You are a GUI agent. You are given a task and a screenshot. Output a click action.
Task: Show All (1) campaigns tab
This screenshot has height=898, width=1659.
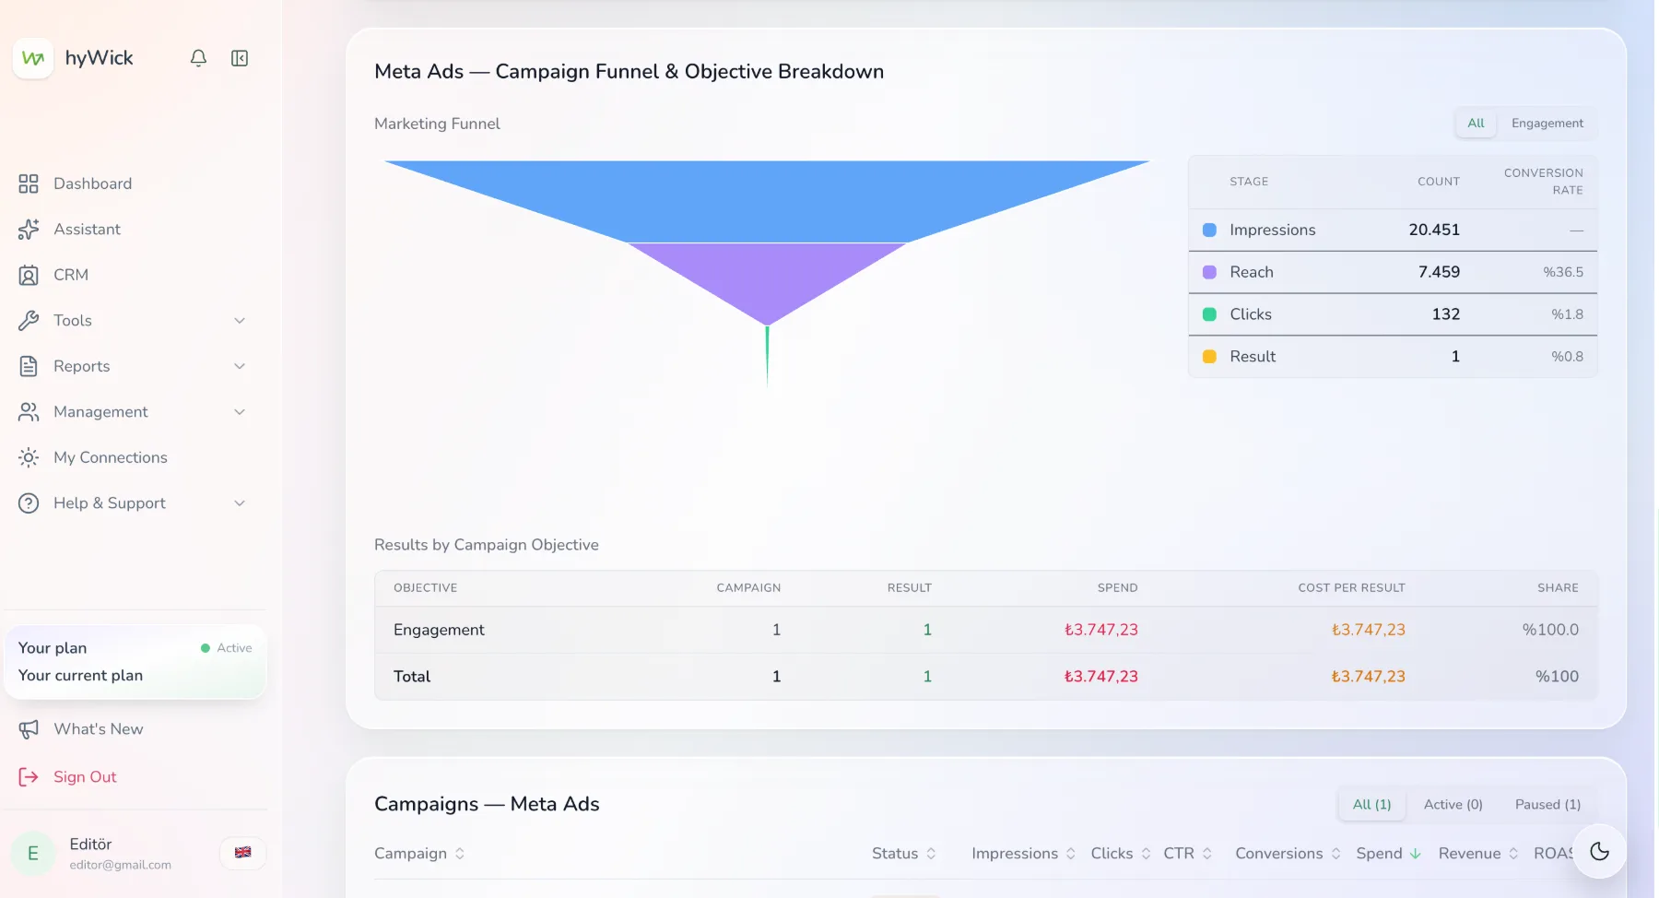(x=1371, y=805)
